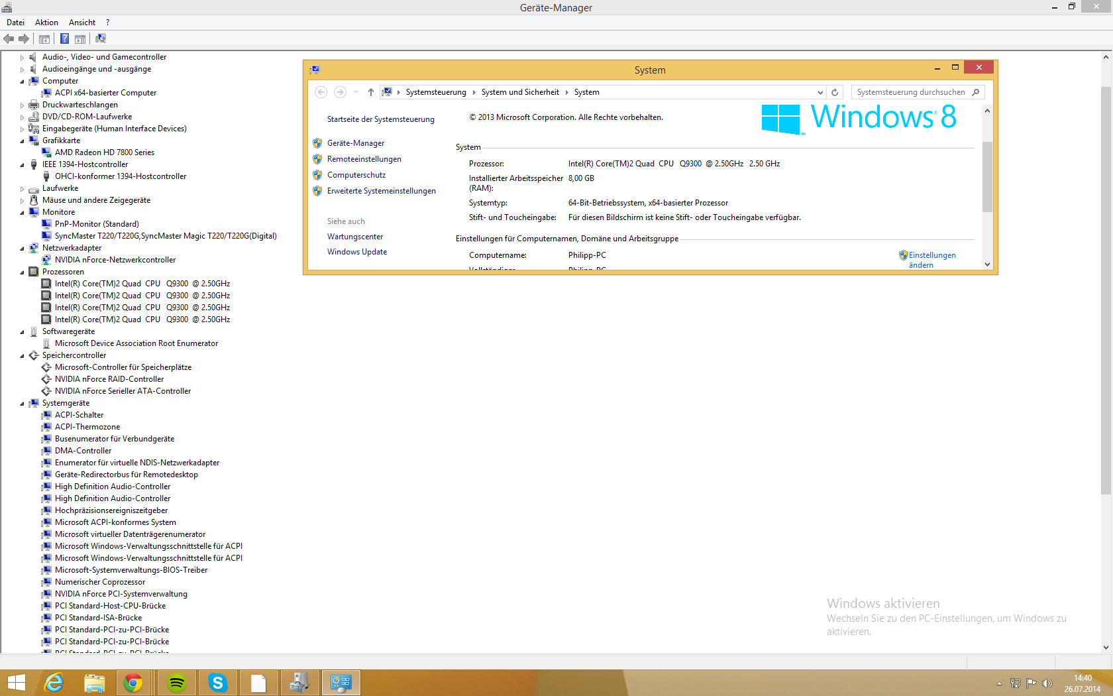Click the PnP-Monitor (Standard) icon
This screenshot has height=696, width=1113.
pos(46,224)
